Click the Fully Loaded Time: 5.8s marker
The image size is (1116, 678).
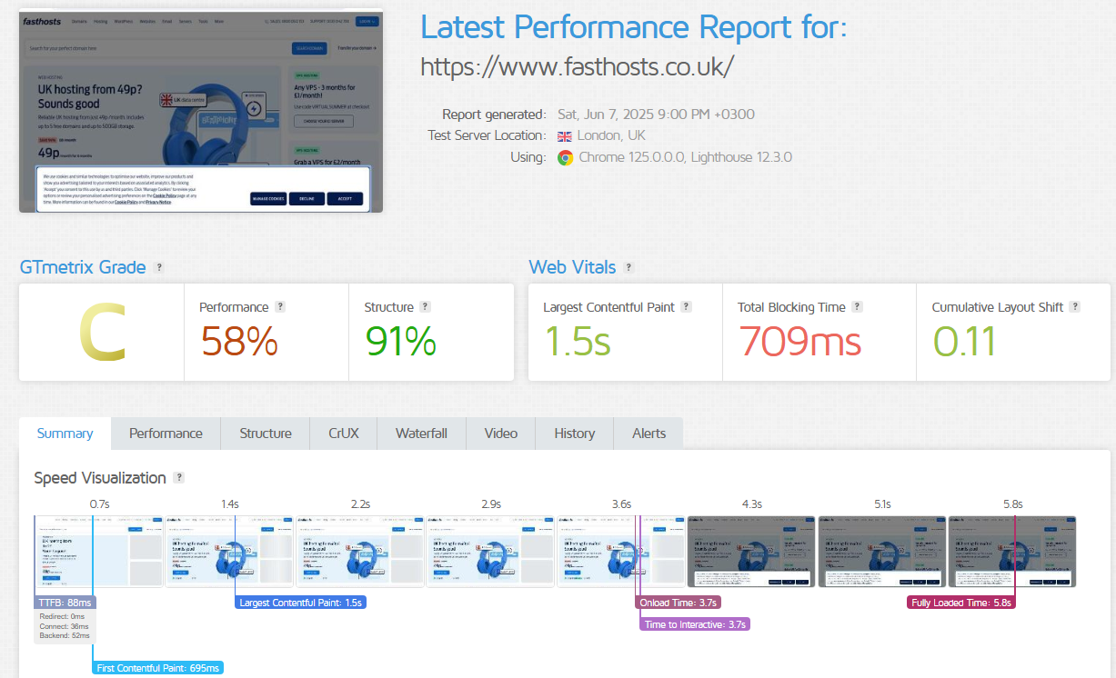tap(961, 602)
